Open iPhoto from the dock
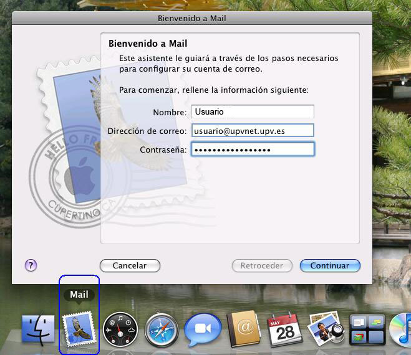This screenshot has width=411, height=355. click(x=324, y=329)
